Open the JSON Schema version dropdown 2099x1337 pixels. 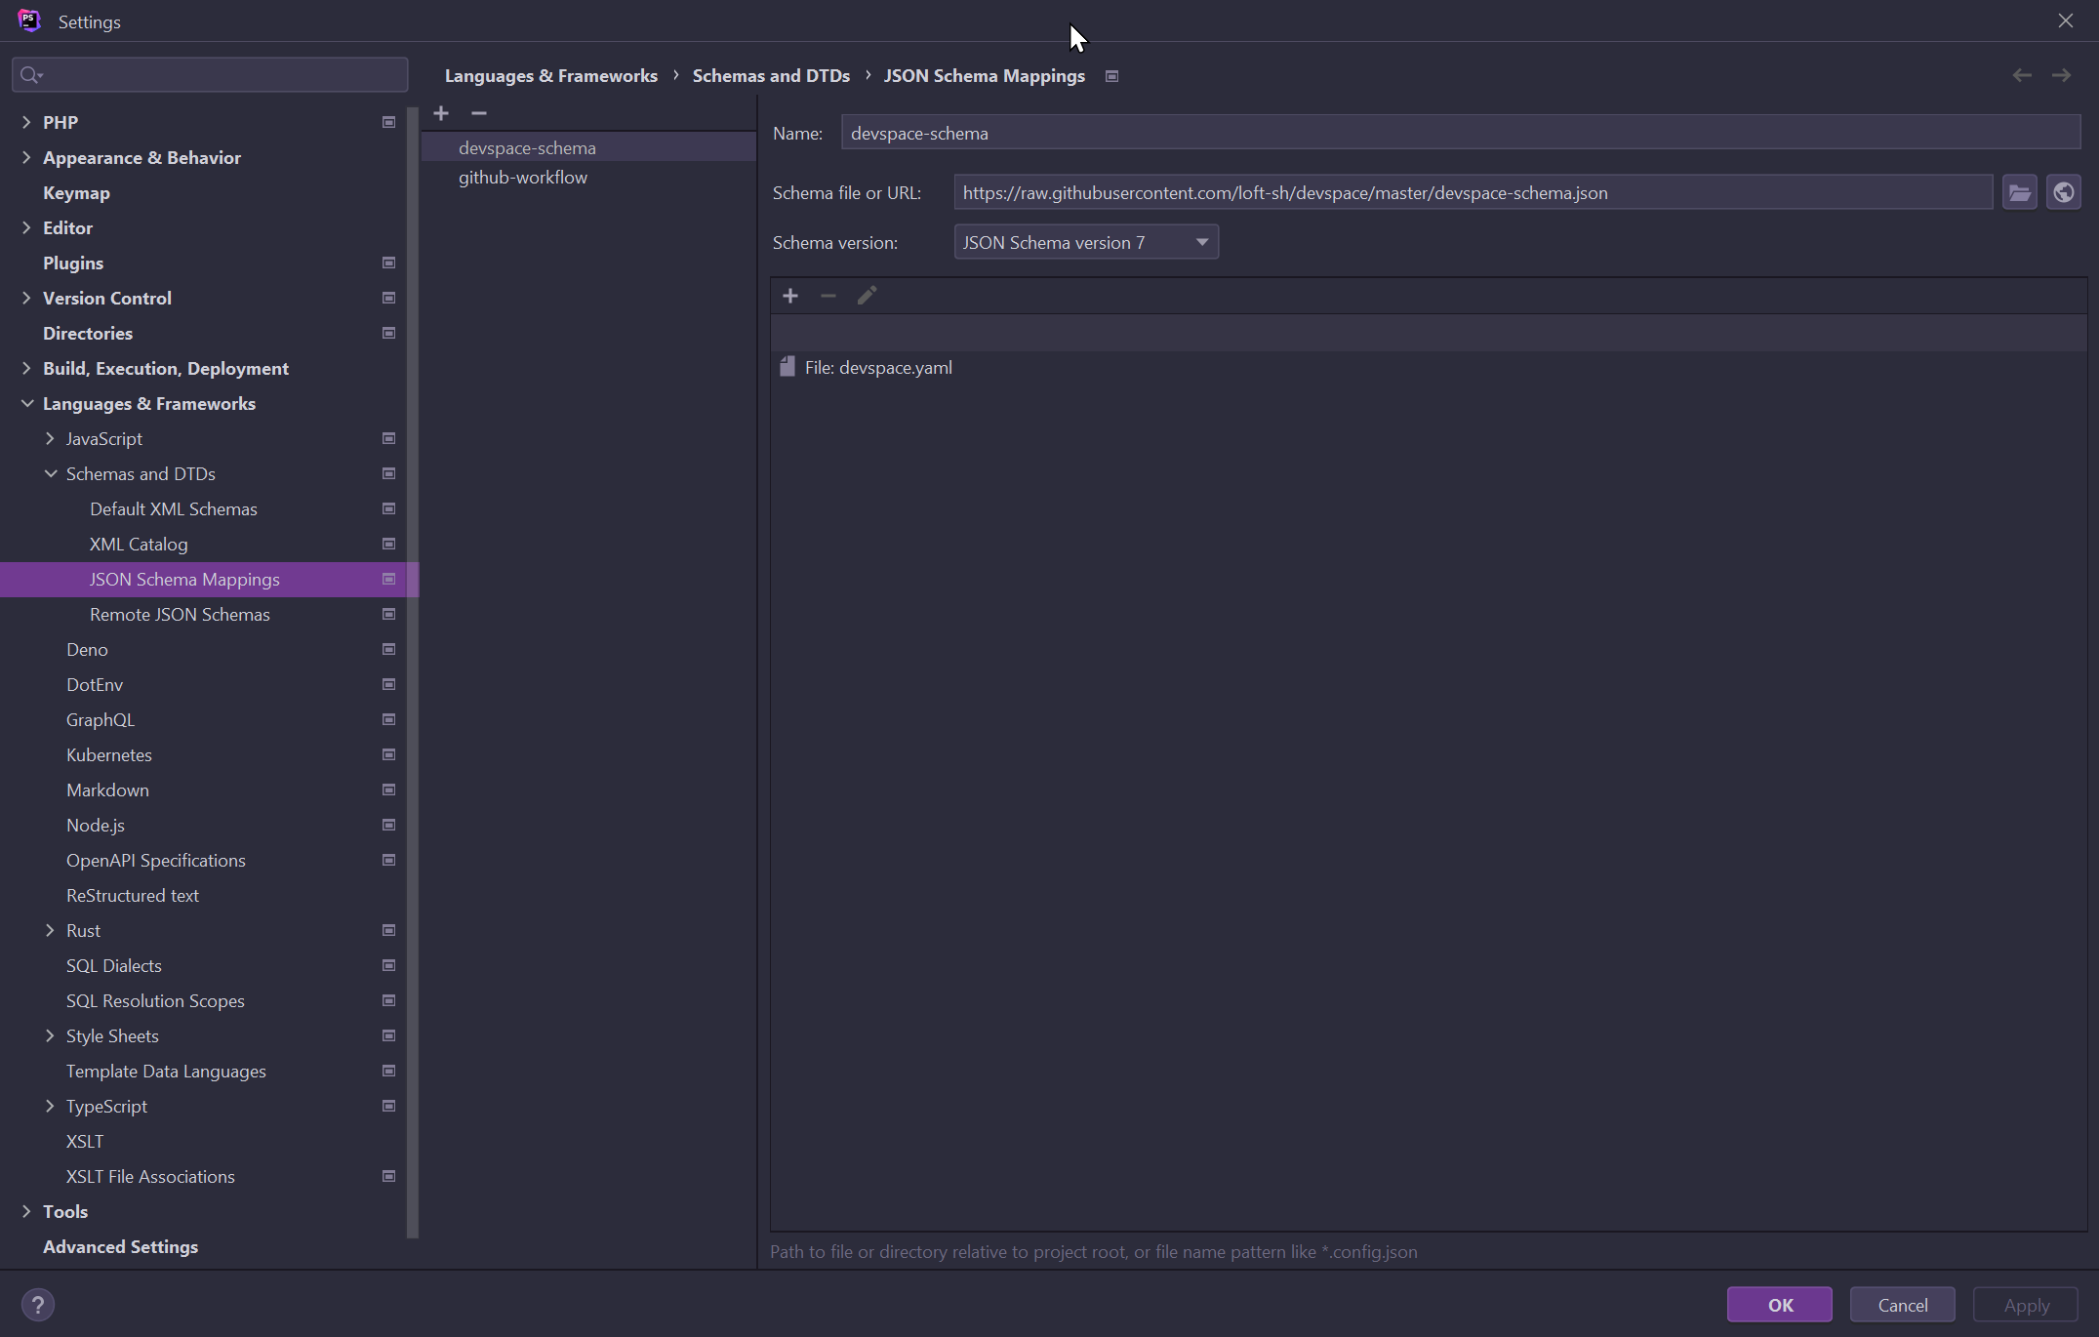1200,241
